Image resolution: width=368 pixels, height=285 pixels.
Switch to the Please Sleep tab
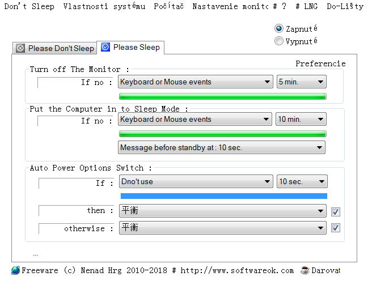click(130, 48)
